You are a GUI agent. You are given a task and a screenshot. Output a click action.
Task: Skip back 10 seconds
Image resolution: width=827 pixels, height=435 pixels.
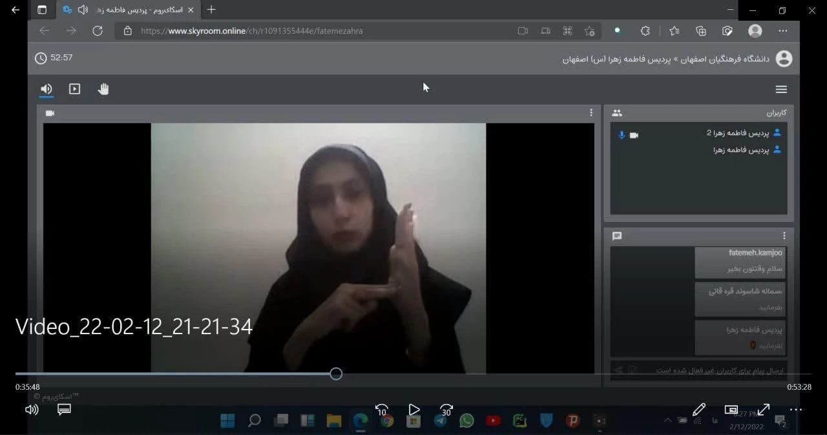click(381, 410)
